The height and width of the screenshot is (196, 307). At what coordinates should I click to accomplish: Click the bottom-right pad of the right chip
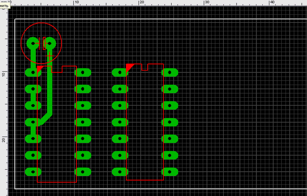pos(170,172)
